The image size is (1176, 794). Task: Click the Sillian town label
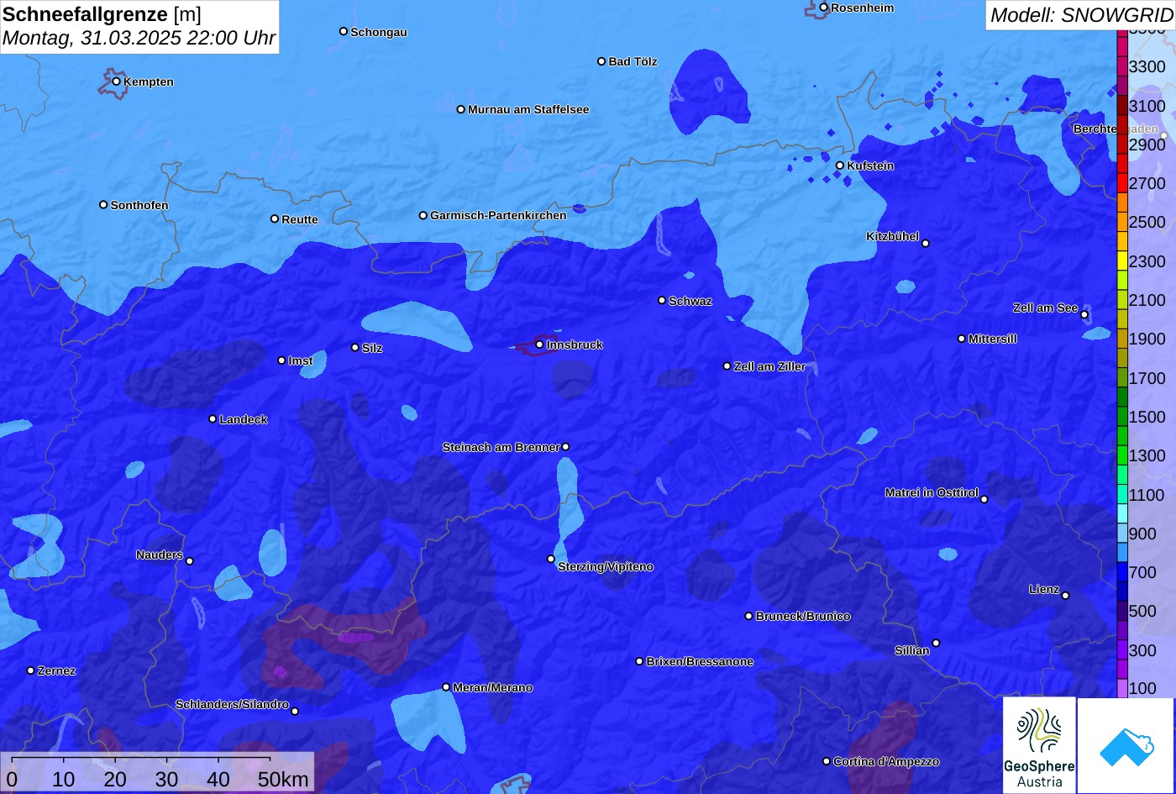912,650
